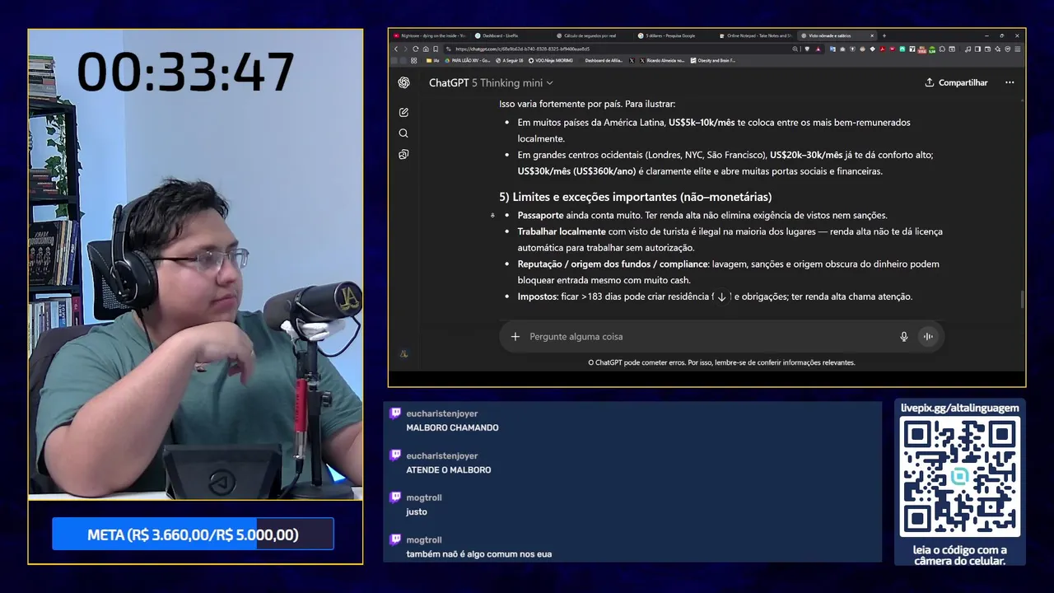Open the user profile avatar at sidebar bottom
Image resolution: width=1054 pixels, height=593 pixels.
[x=403, y=353]
